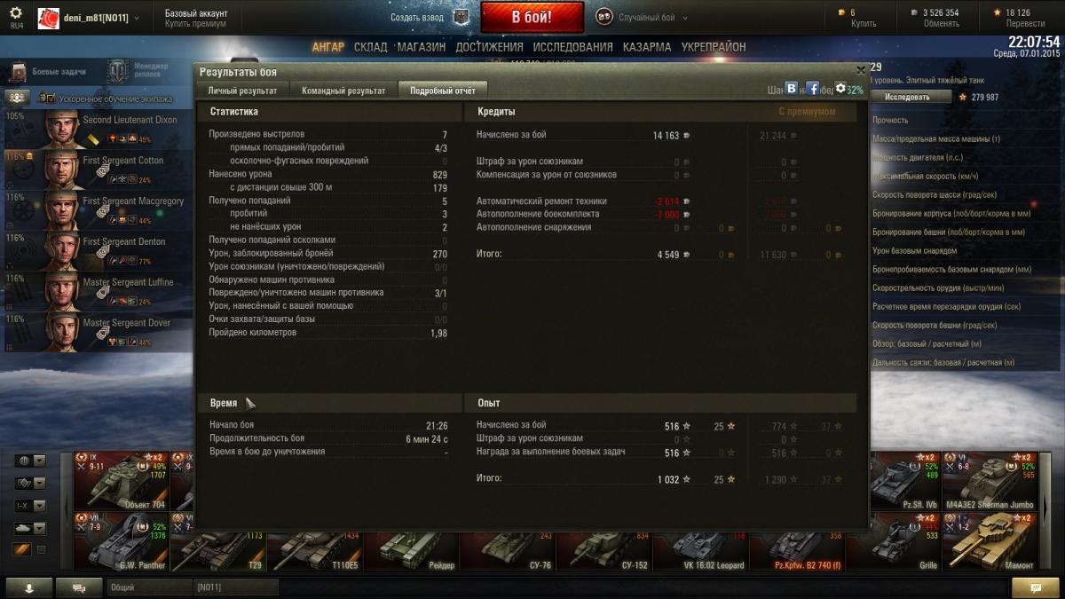Click the red В бой! button
The image size is (1065, 599).
(x=532, y=17)
